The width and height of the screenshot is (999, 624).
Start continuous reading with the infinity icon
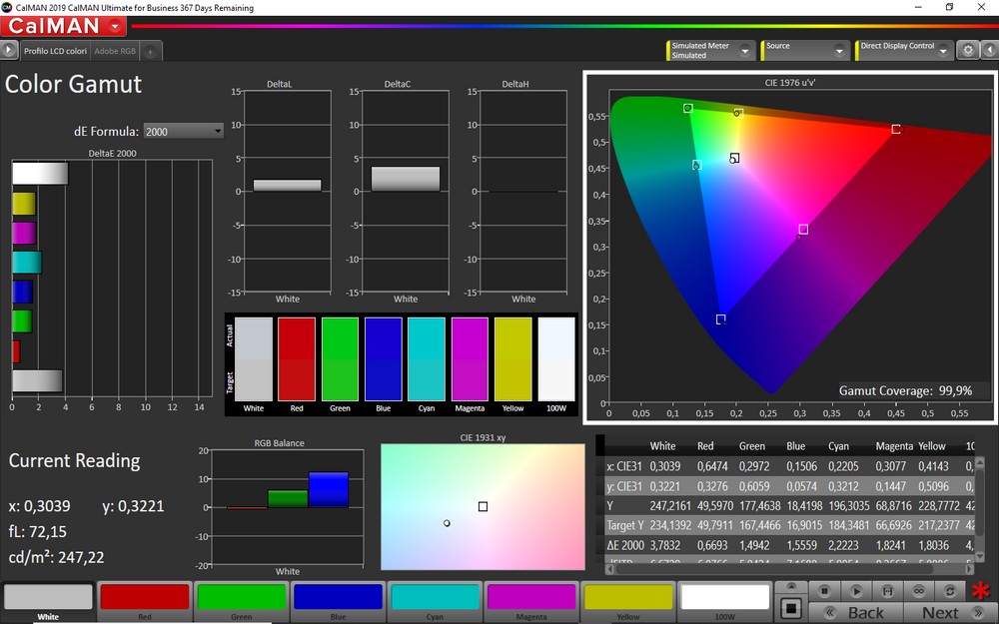click(918, 591)
